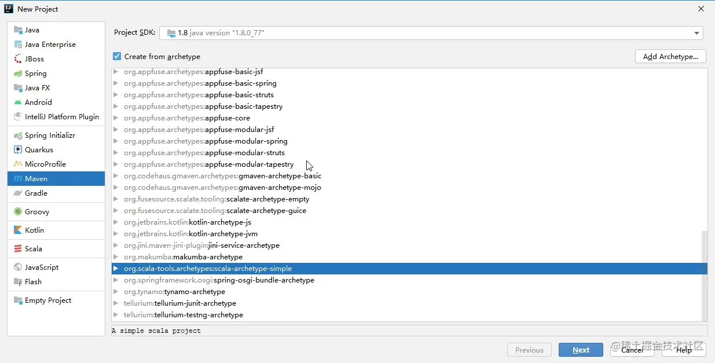Choose Gradle in project type list
The image size is (715, 363).
56,193
